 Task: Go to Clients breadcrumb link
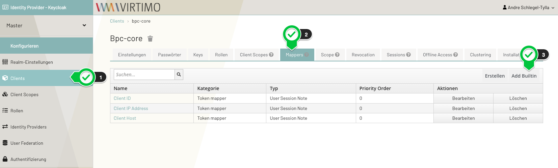coord(117,21)
